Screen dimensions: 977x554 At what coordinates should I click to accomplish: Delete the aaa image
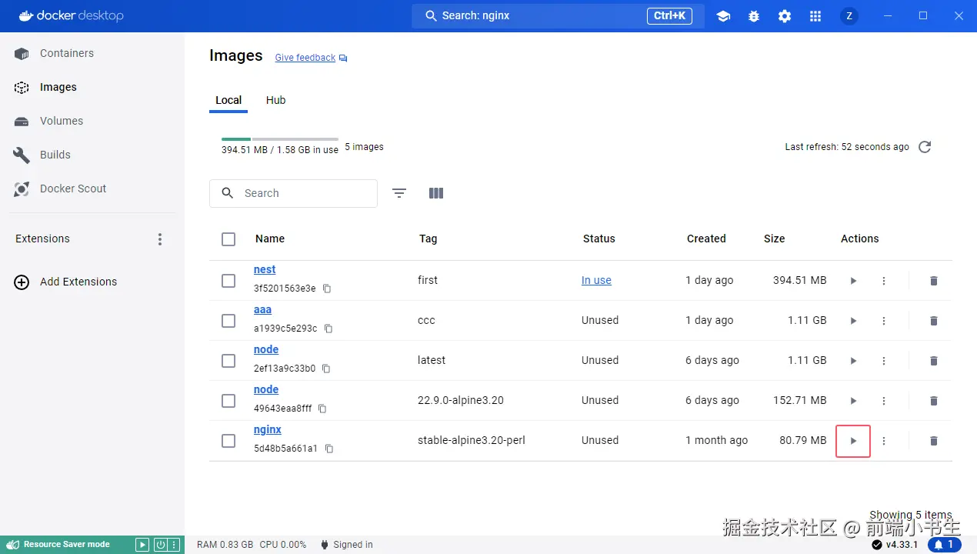934,321
